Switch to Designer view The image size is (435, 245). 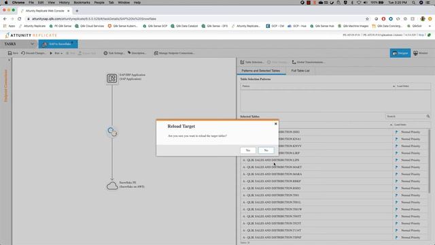click(x=400, y=53)
